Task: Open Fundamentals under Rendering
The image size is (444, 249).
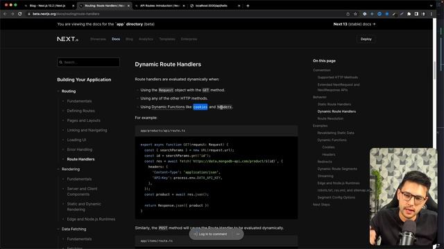Action: (79, 179)
